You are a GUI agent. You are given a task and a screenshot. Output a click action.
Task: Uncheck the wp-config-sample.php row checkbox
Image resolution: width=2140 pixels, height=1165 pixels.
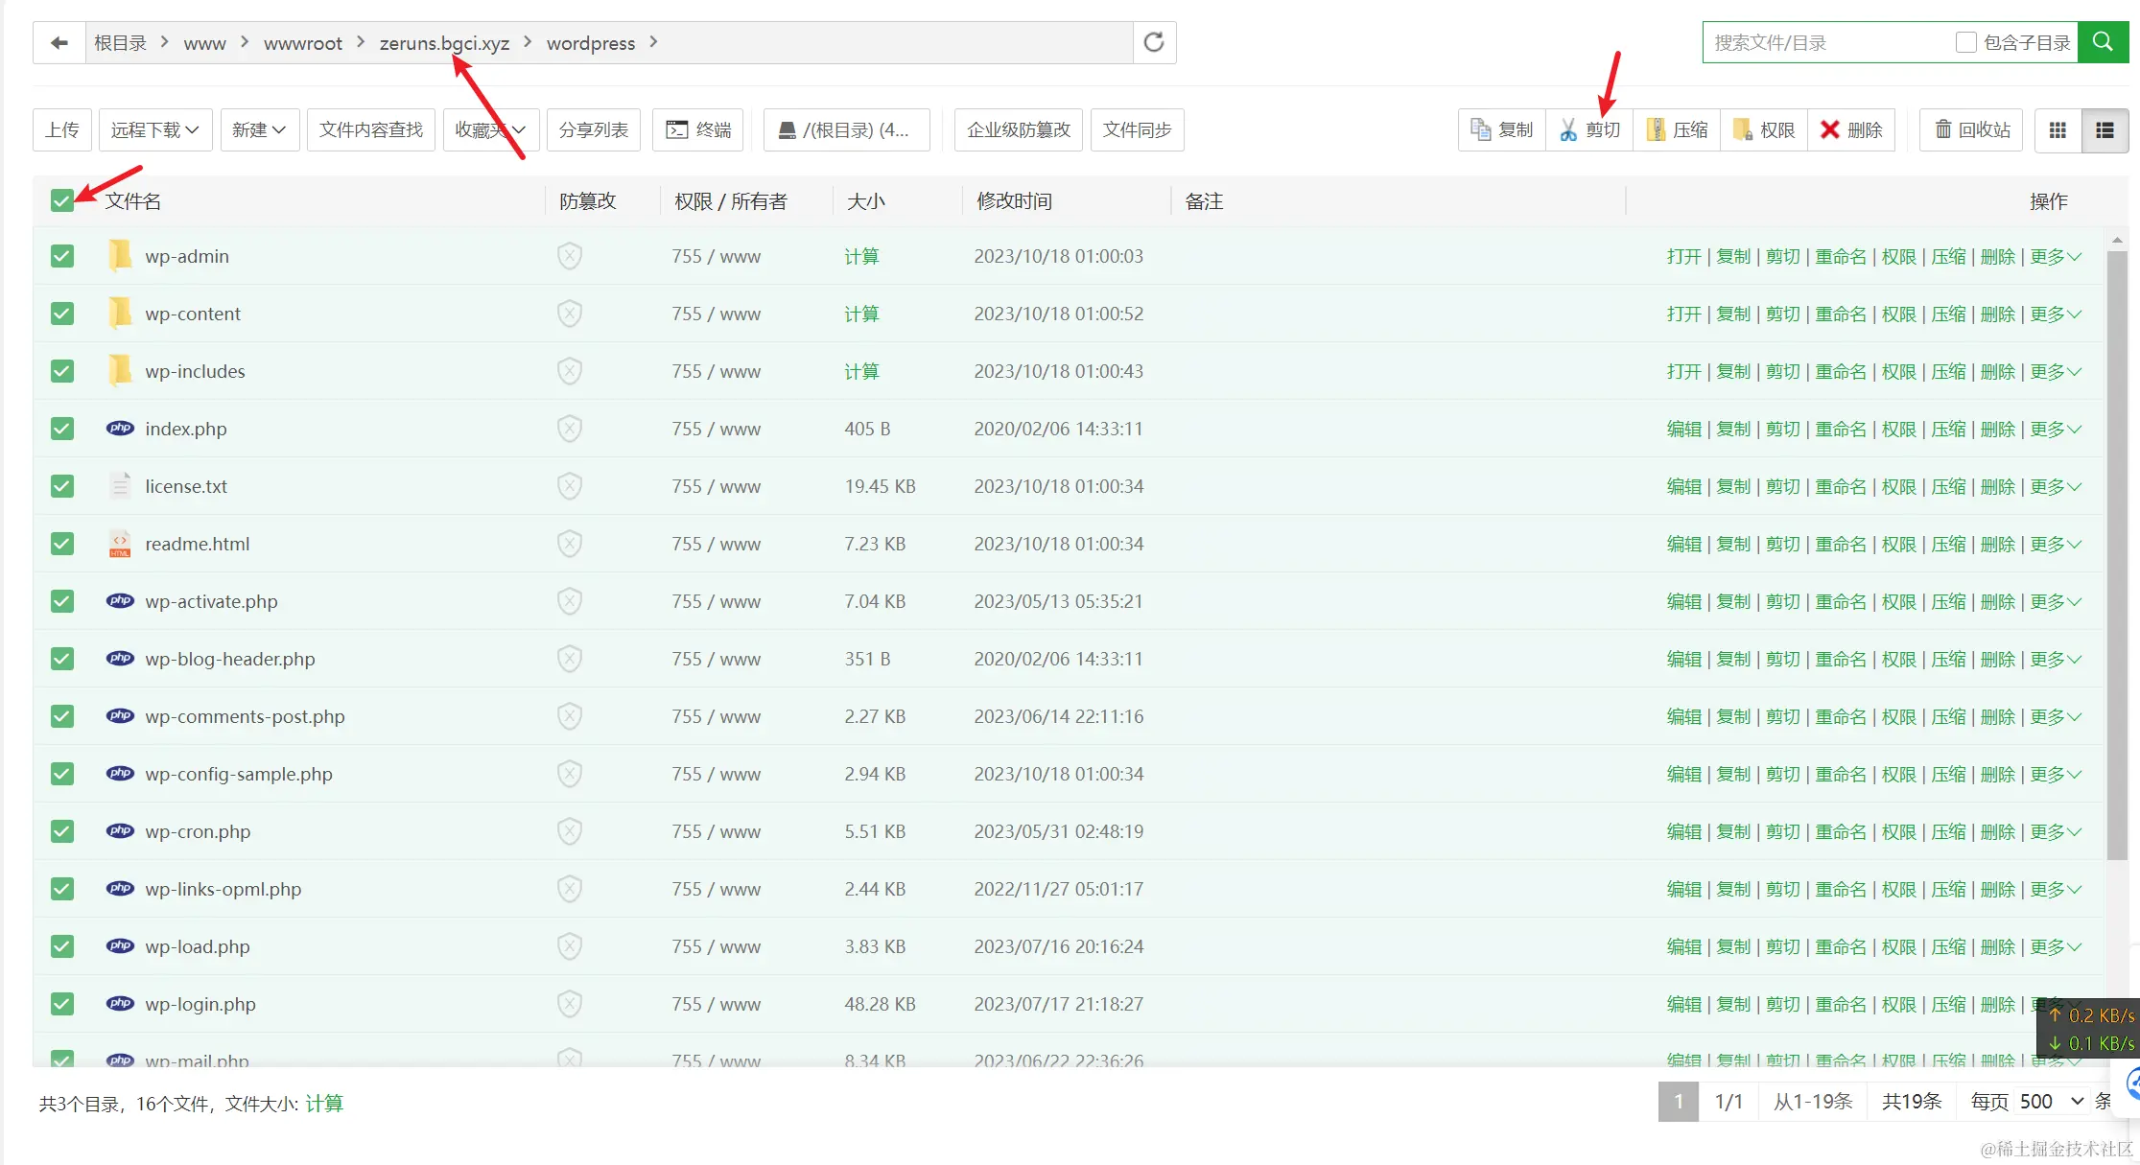point(62,774)
